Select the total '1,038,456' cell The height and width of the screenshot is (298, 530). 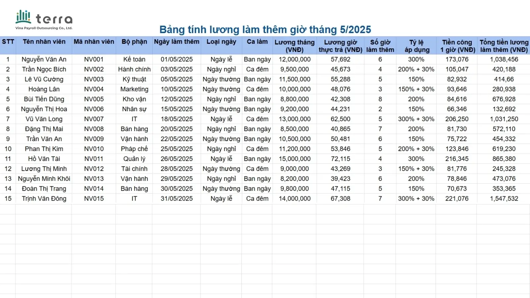click(x=504, y=59)
